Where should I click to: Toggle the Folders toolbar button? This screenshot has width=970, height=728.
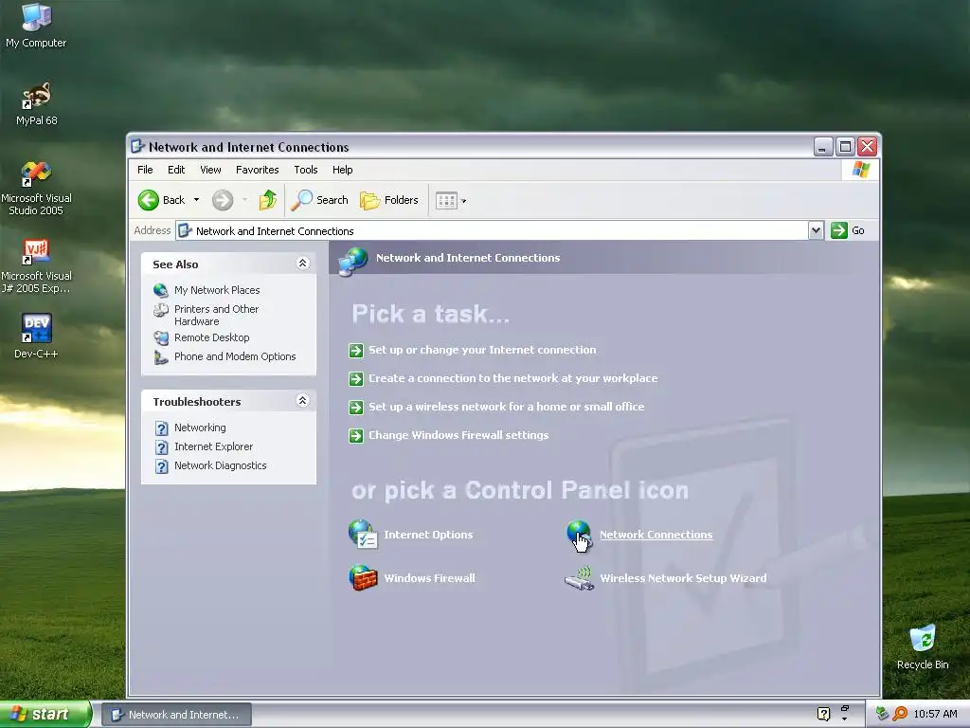point(389,200)
